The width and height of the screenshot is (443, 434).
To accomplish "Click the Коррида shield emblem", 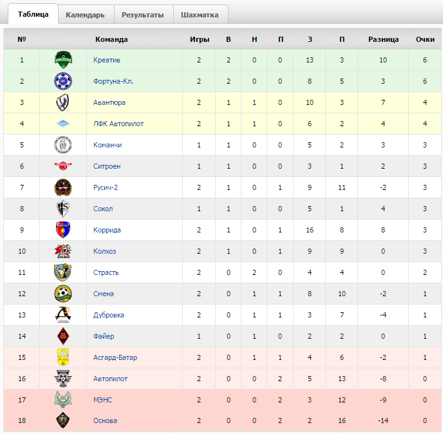I will pyautogui.click(x=63, y=230).
